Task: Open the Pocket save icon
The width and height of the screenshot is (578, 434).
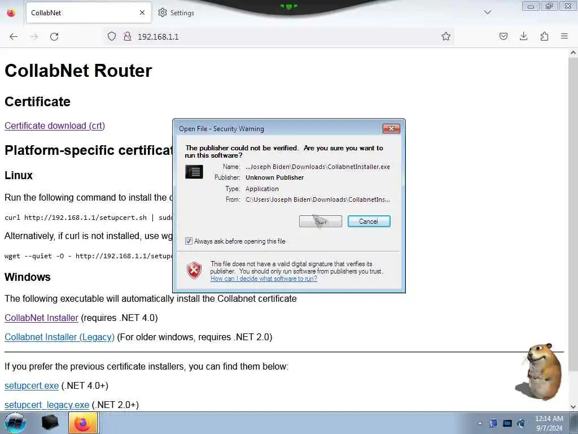Action: [503, 36]
